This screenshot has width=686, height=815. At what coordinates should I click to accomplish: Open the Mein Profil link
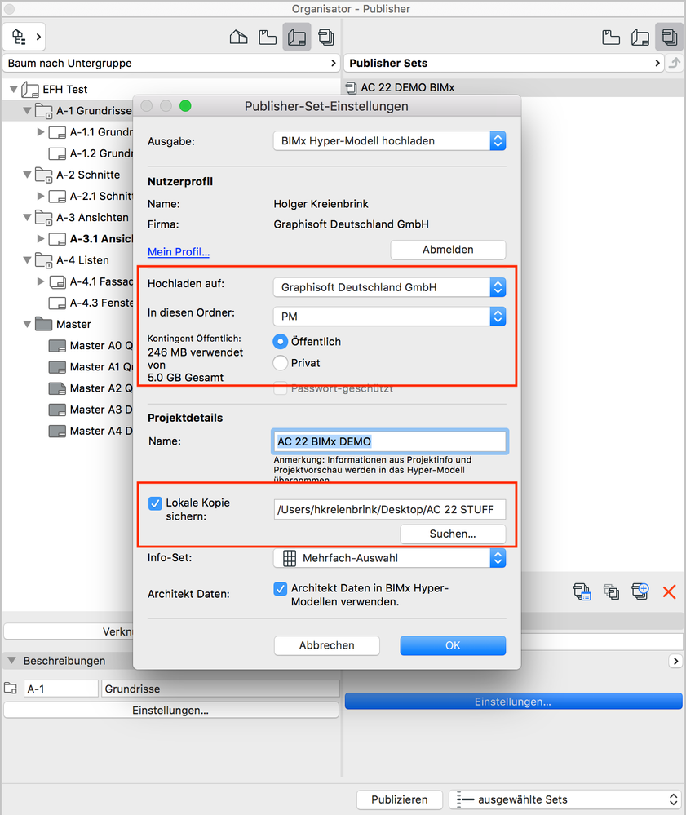pyautogui.click(x=178, y=251)
